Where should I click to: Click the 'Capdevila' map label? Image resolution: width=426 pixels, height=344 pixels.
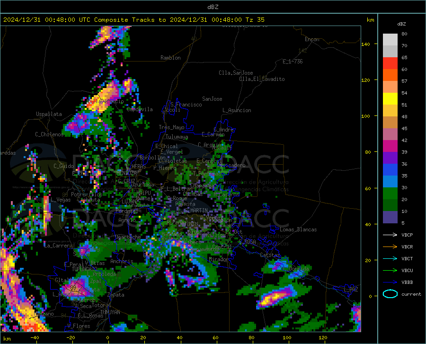click(x=140, y=109)
